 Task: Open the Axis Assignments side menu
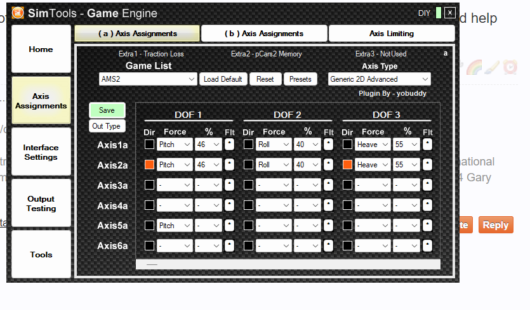pyautogui.click(x=41, y=100)
